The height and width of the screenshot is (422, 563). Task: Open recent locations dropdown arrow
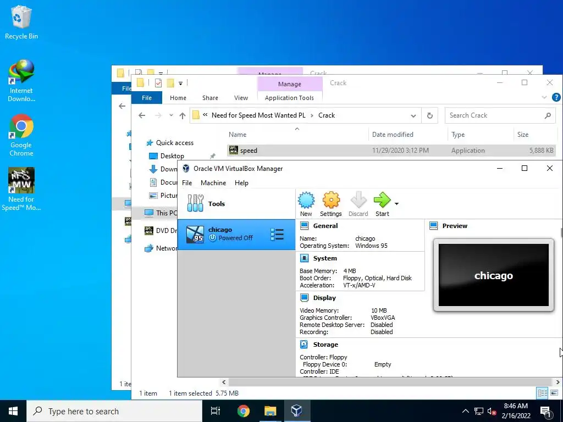coord(172,115)
